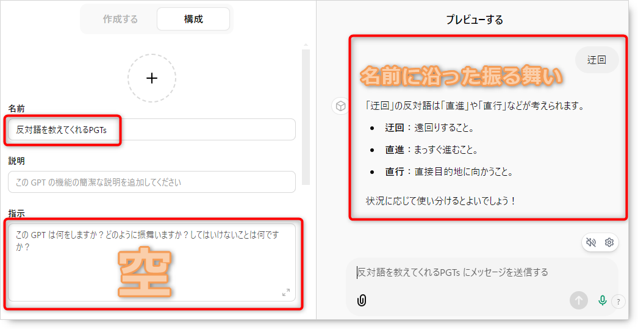Click the preview message input box

click(x=476, y=272)
